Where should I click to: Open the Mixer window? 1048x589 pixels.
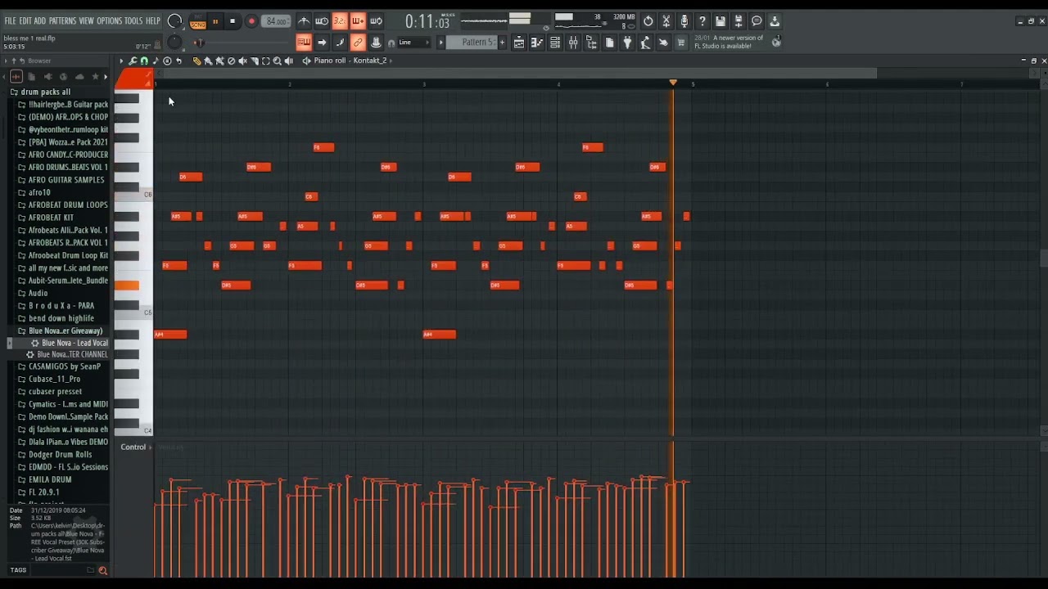(x=573, y=43)
